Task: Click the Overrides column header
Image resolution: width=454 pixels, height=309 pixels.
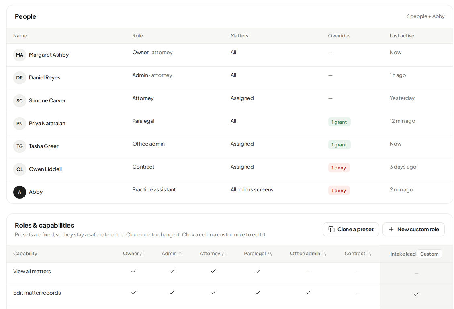Action: (x=339, y=36)
